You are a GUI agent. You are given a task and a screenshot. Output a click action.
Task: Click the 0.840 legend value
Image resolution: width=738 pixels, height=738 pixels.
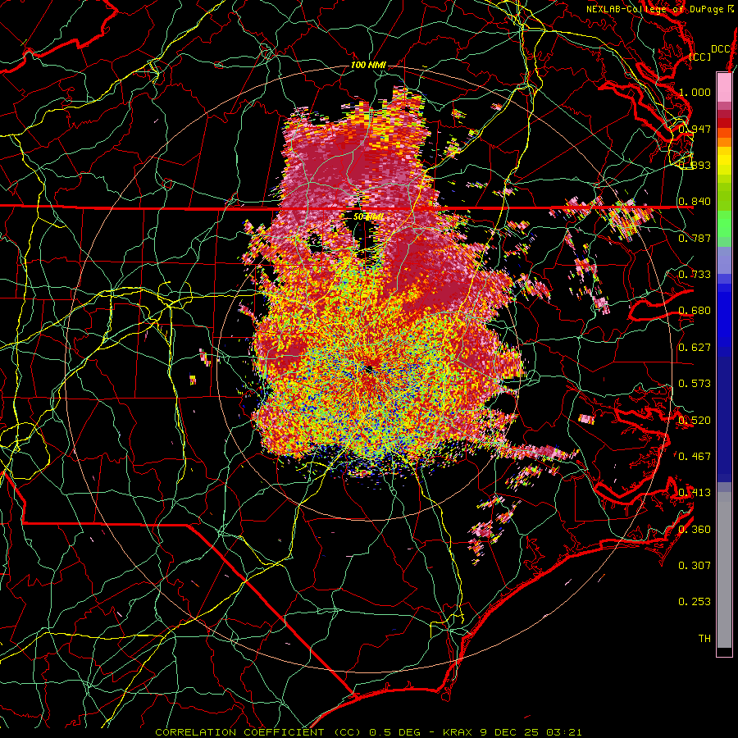click(695, 202)
